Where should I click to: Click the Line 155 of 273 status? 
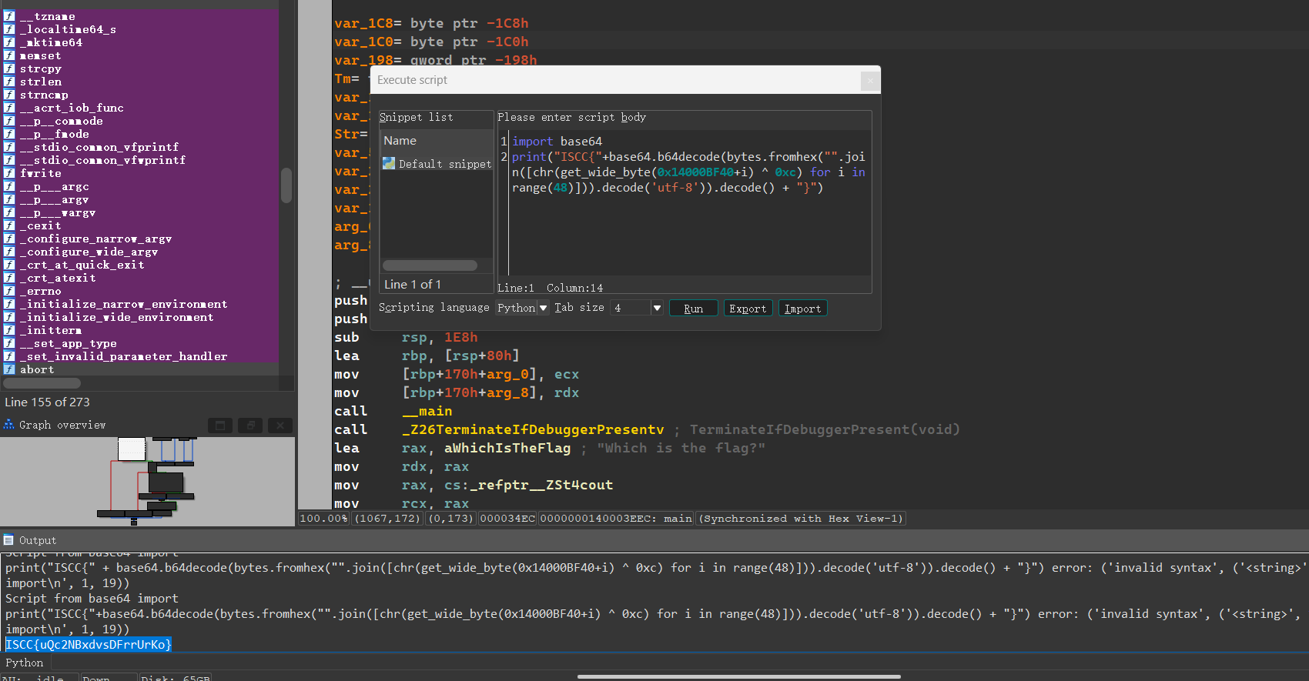point(48,402)
